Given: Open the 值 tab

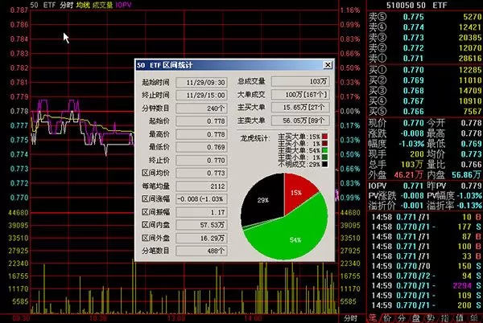Looking at the screenshot, I should pos(460,318).
